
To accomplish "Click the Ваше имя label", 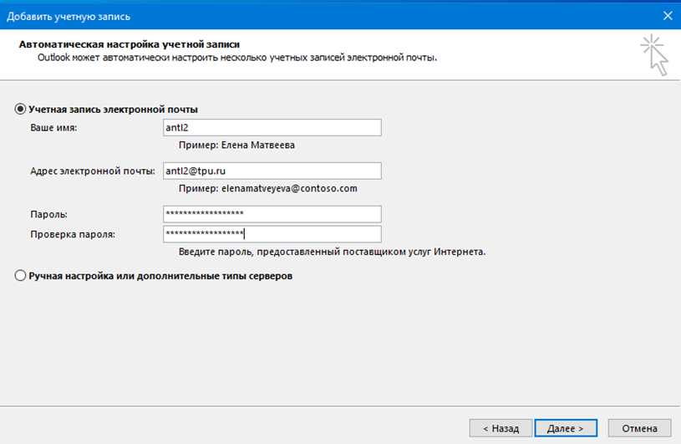I will 53,128.
